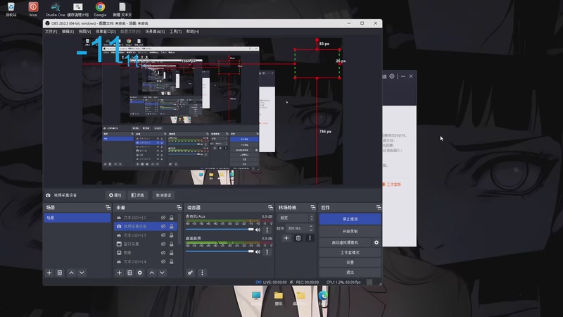Open virtual camera settings gear
Screen dimensions: 563x317
coord(377,242)
